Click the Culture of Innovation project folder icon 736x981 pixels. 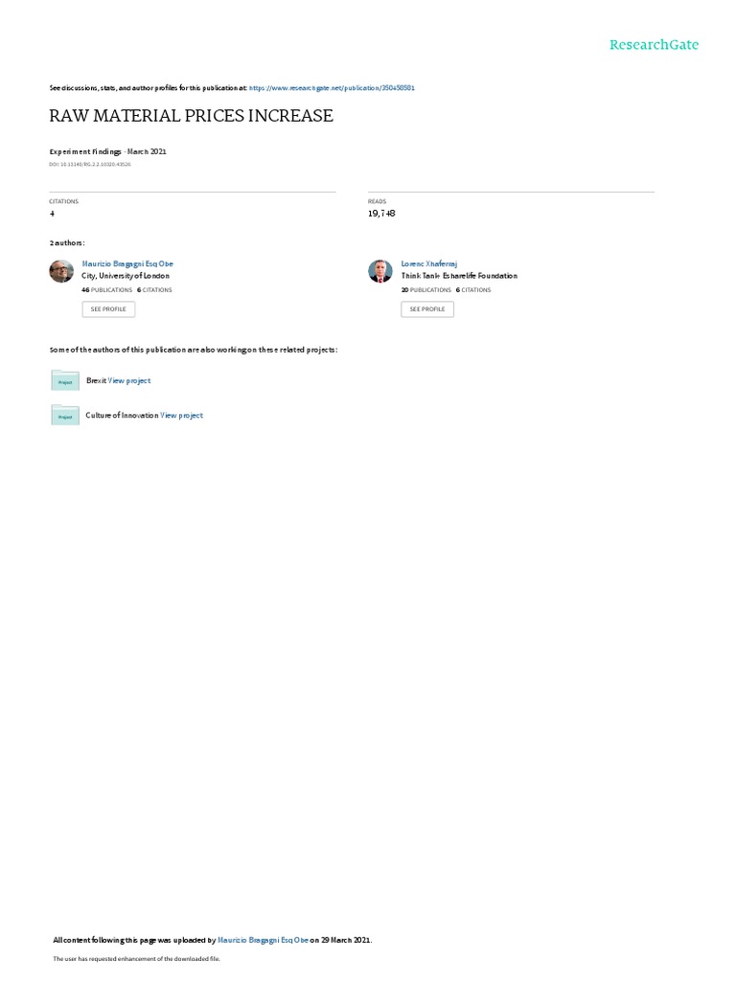65,415
